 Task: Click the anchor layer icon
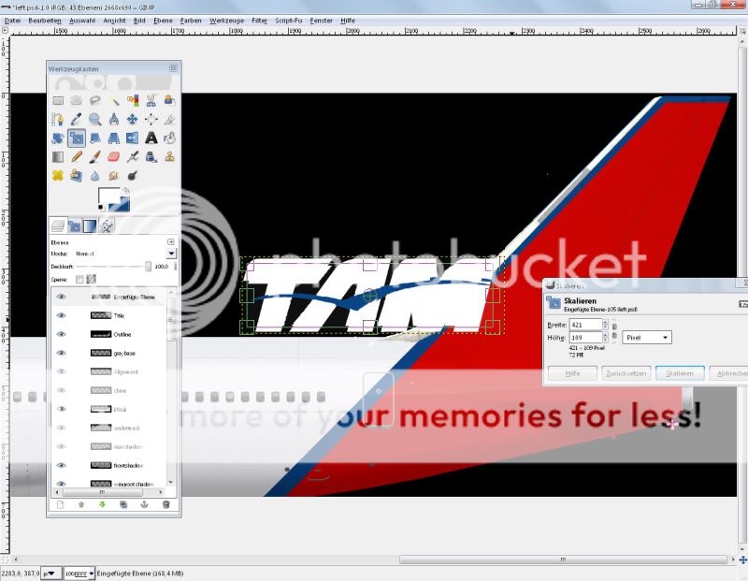(x=144, y=504)
